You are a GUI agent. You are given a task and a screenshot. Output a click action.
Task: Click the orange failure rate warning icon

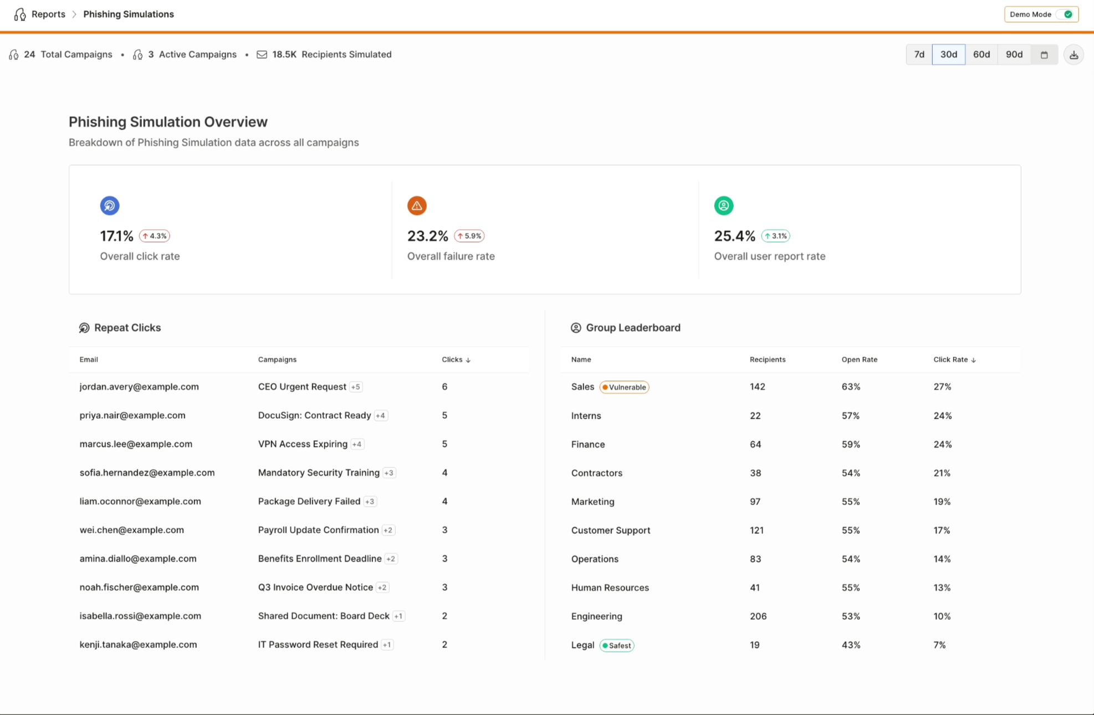(x=417, y=205)
